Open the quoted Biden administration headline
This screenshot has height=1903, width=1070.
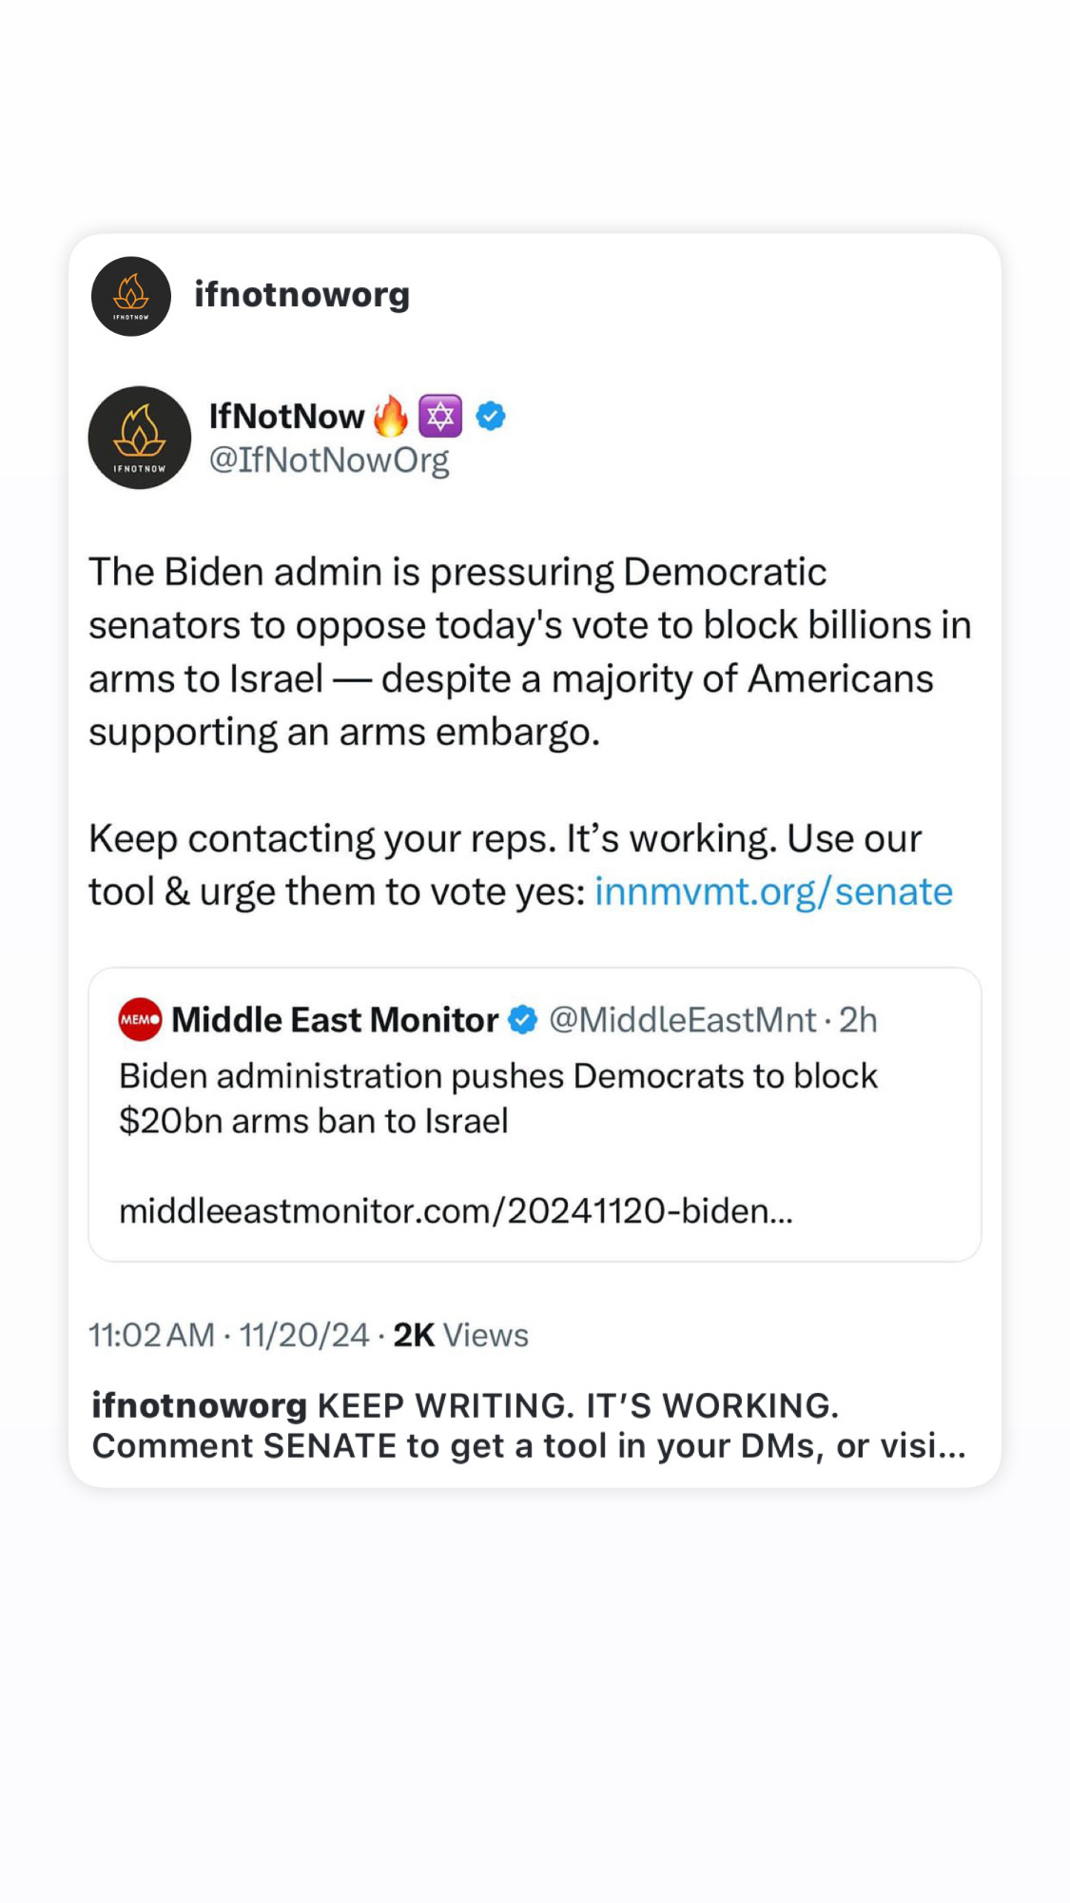pos(497,1098)
